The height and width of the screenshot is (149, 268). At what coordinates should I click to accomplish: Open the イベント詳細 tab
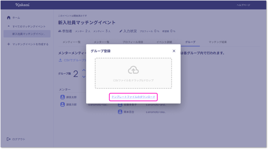pyautogui.click(x=164, y=42)
